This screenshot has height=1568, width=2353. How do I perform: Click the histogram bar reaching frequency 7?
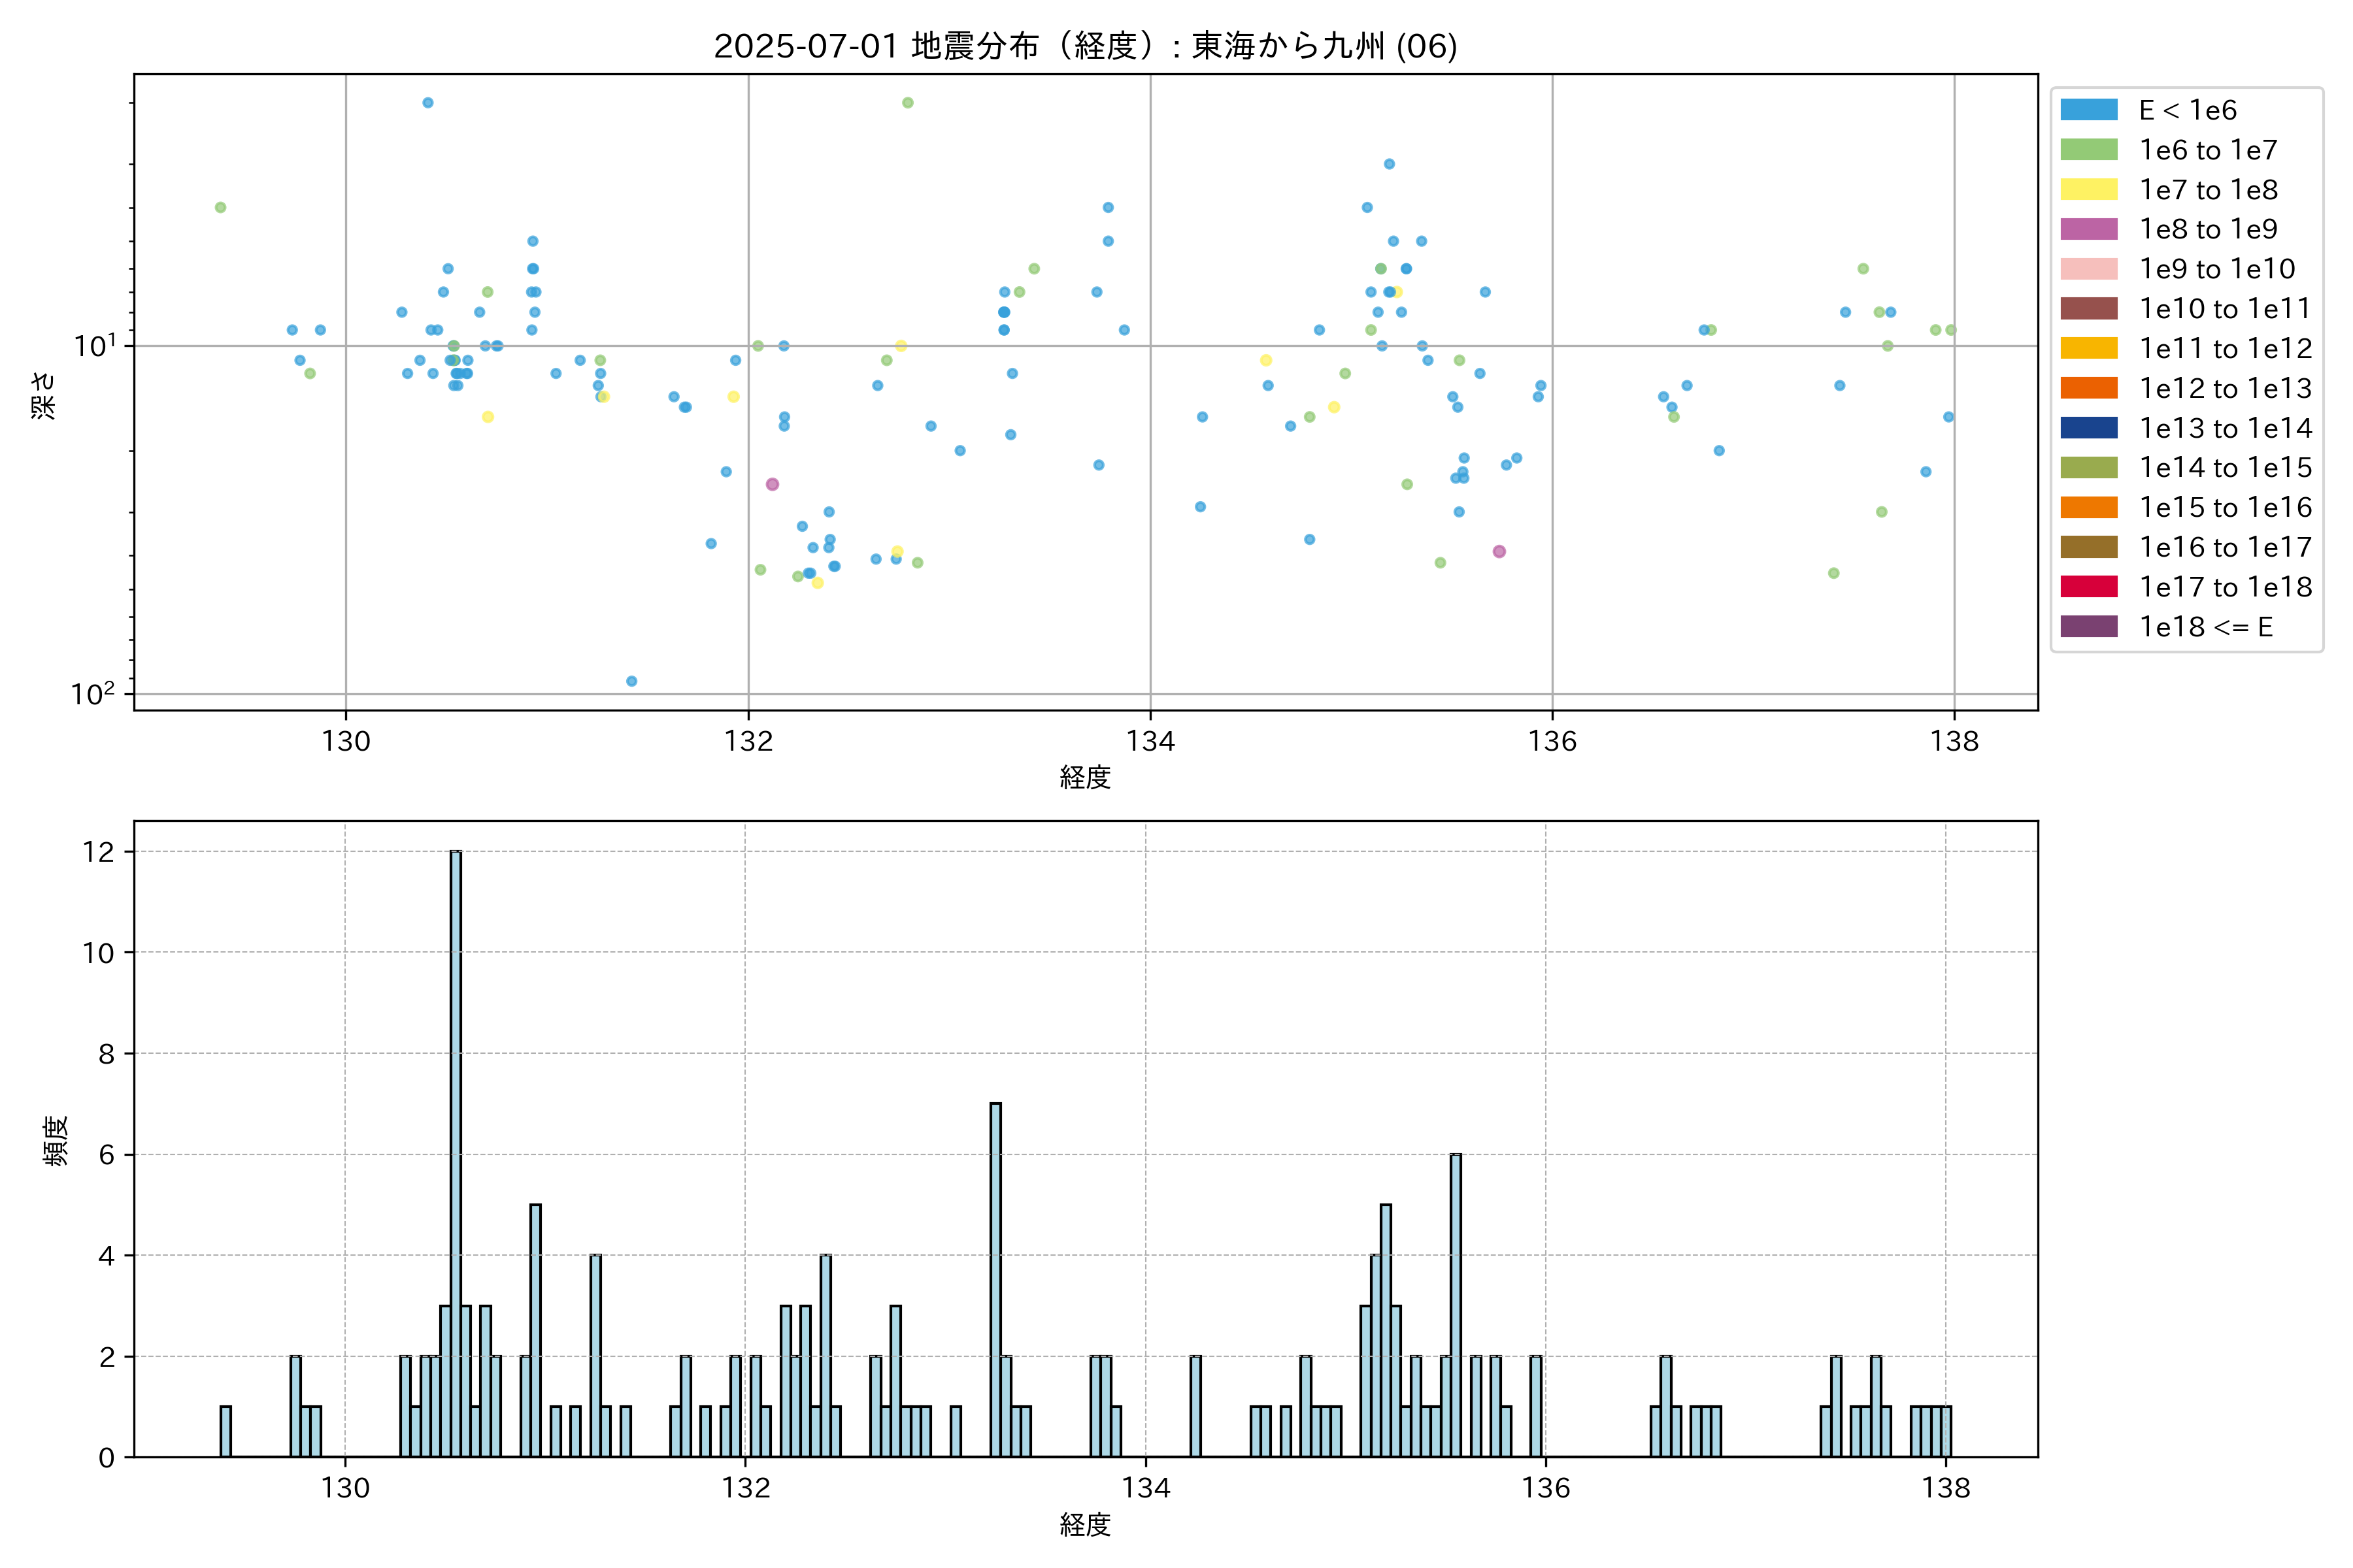coord(995,1280)
